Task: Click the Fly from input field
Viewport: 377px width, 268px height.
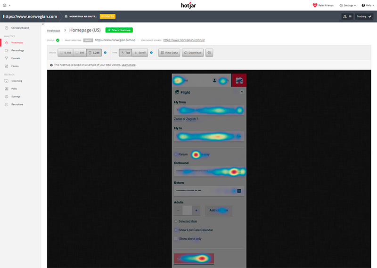Action: pos(209,111)
